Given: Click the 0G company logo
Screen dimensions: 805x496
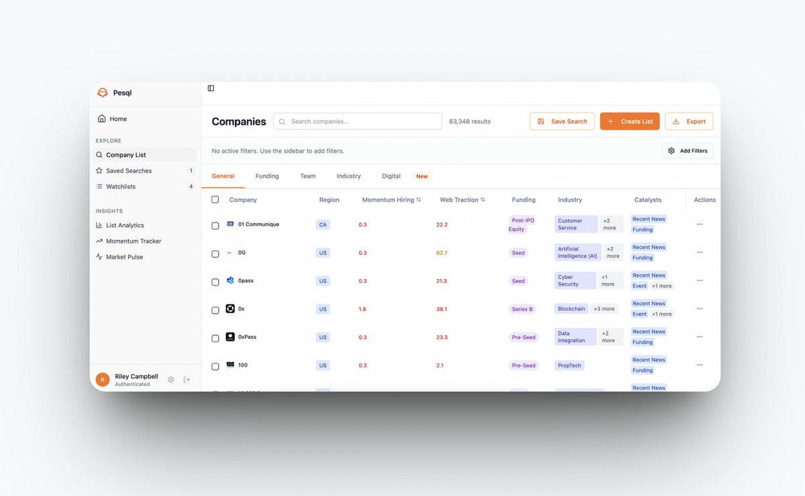Looking at the screenshot, I should [230, 253].
